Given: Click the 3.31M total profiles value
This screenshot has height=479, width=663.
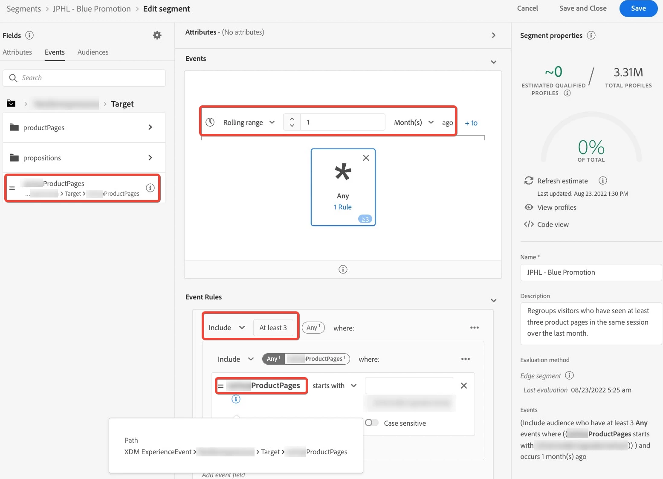Looking at the screenshot, I should (x=628, y=72).
